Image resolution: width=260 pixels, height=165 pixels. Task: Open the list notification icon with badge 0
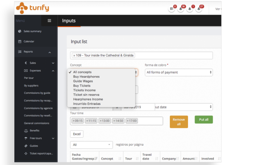coord(171,9)
